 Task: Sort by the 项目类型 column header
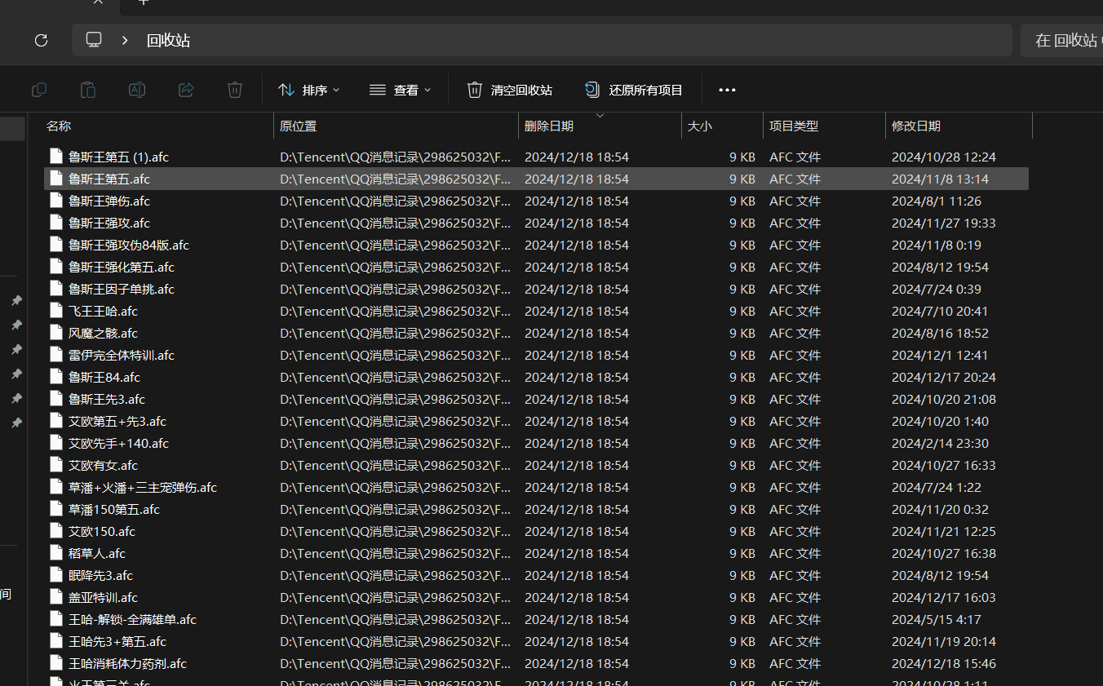tap(794, 126)
